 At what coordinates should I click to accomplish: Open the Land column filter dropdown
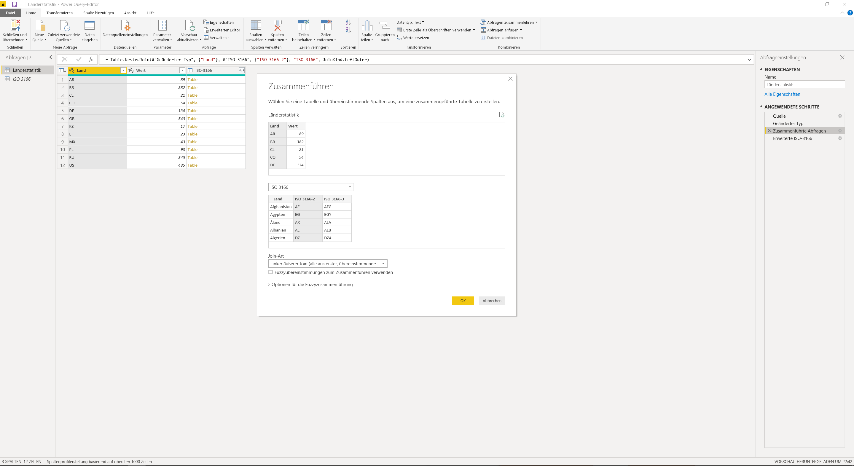click(x=123, y=70)
